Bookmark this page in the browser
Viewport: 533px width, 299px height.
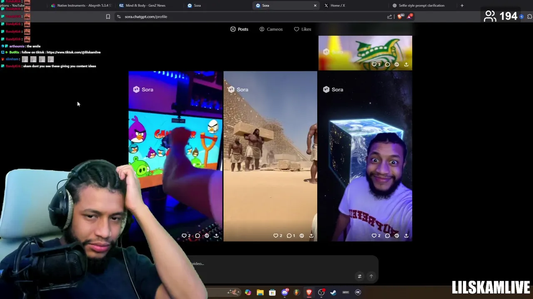pos(108,17)
